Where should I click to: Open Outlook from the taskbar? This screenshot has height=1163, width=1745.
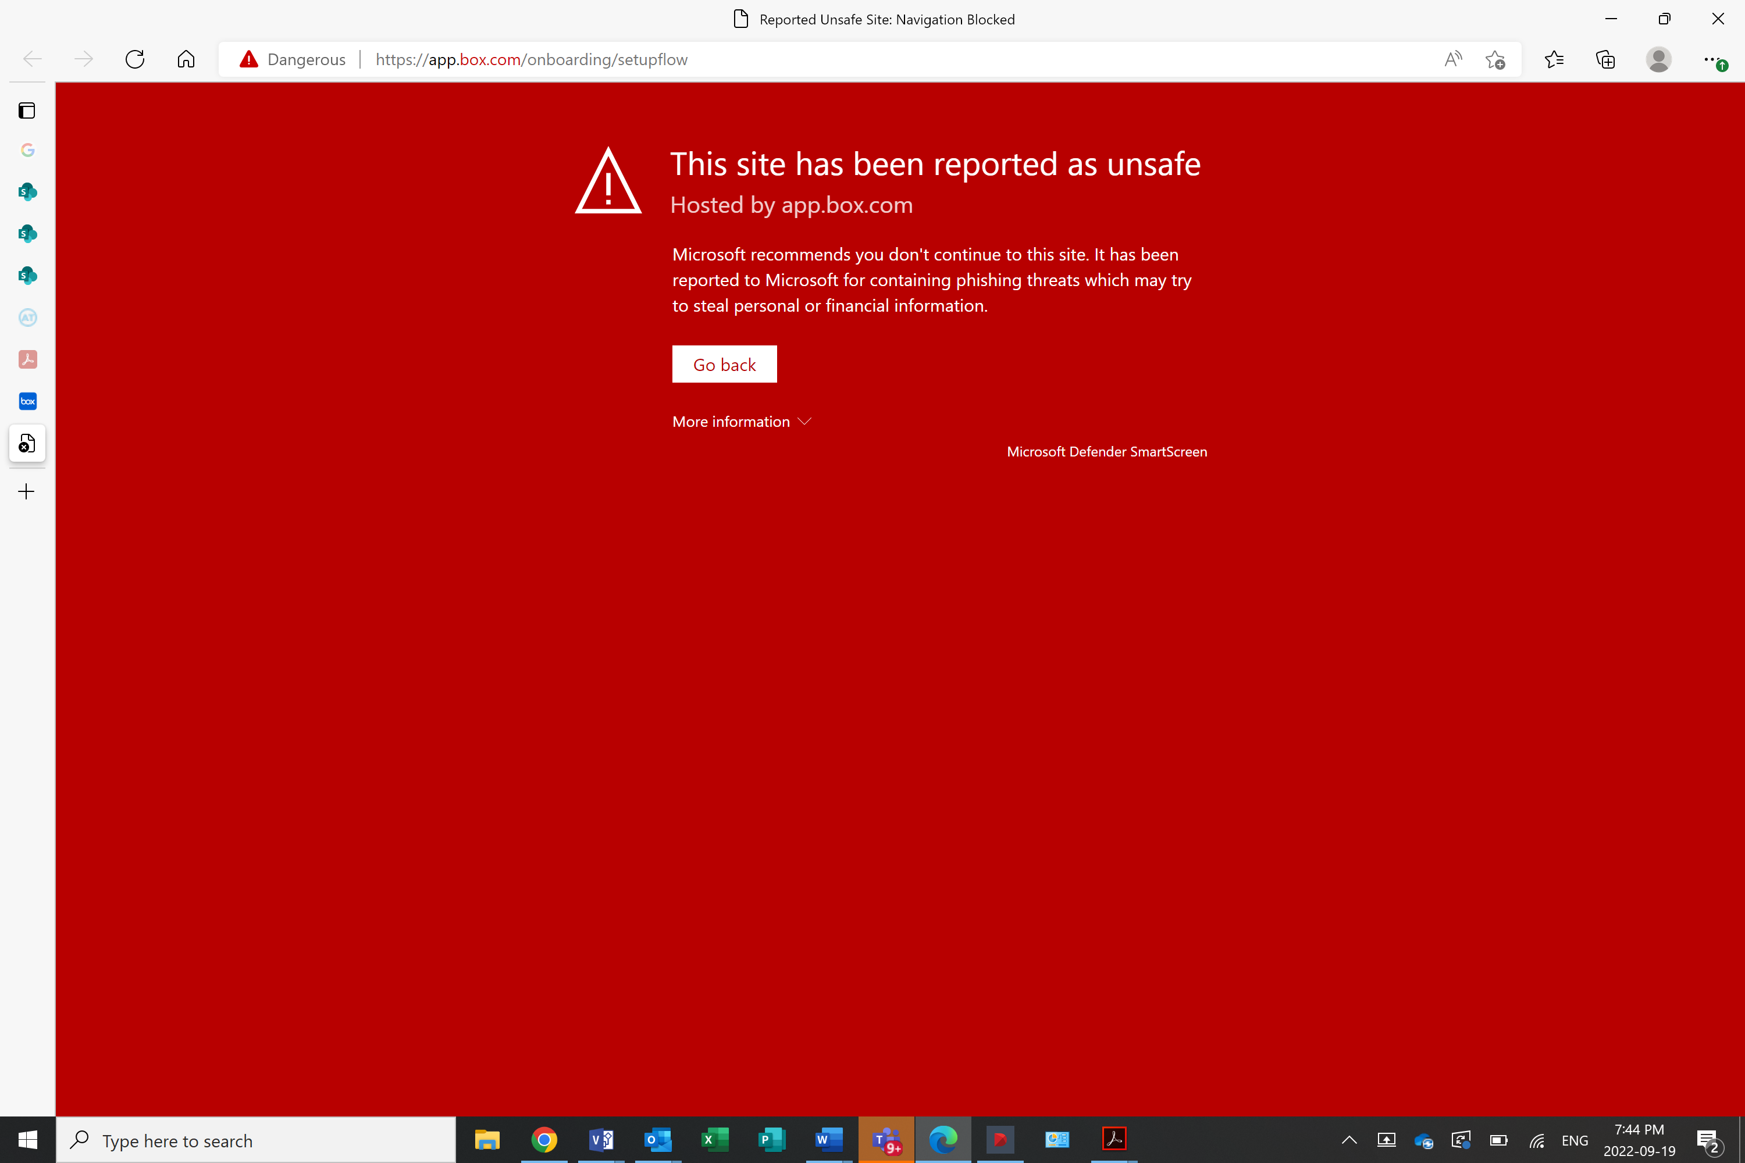click(658, 1140)
